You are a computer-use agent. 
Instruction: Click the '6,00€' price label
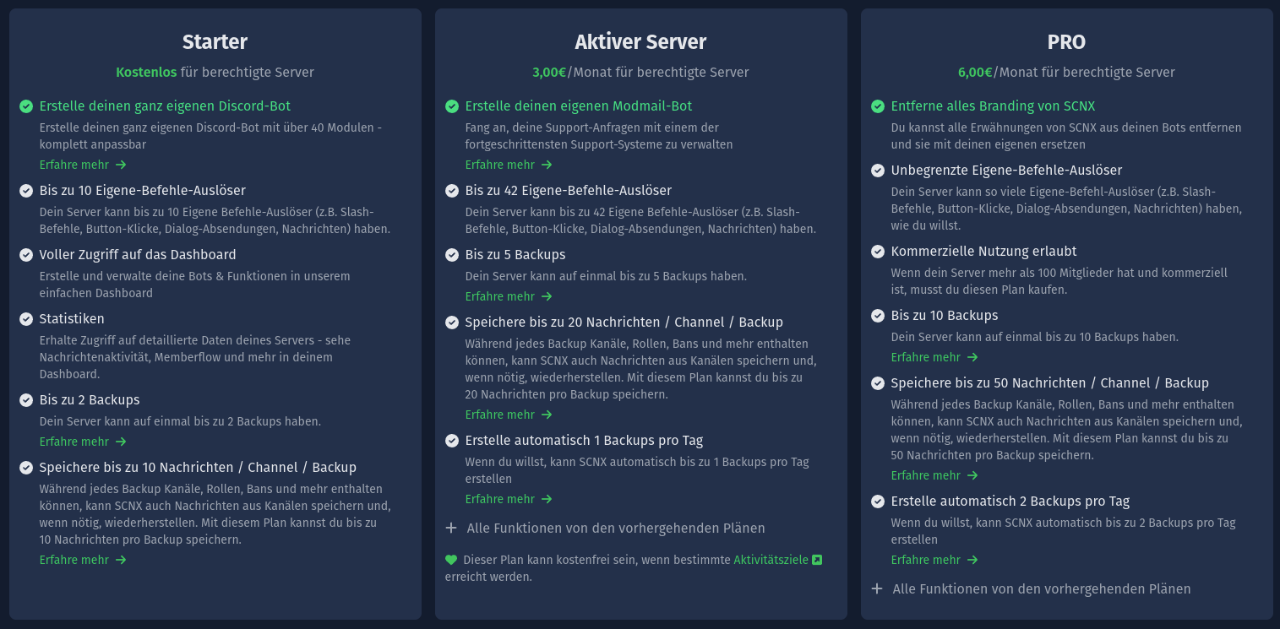click(975, 73)
